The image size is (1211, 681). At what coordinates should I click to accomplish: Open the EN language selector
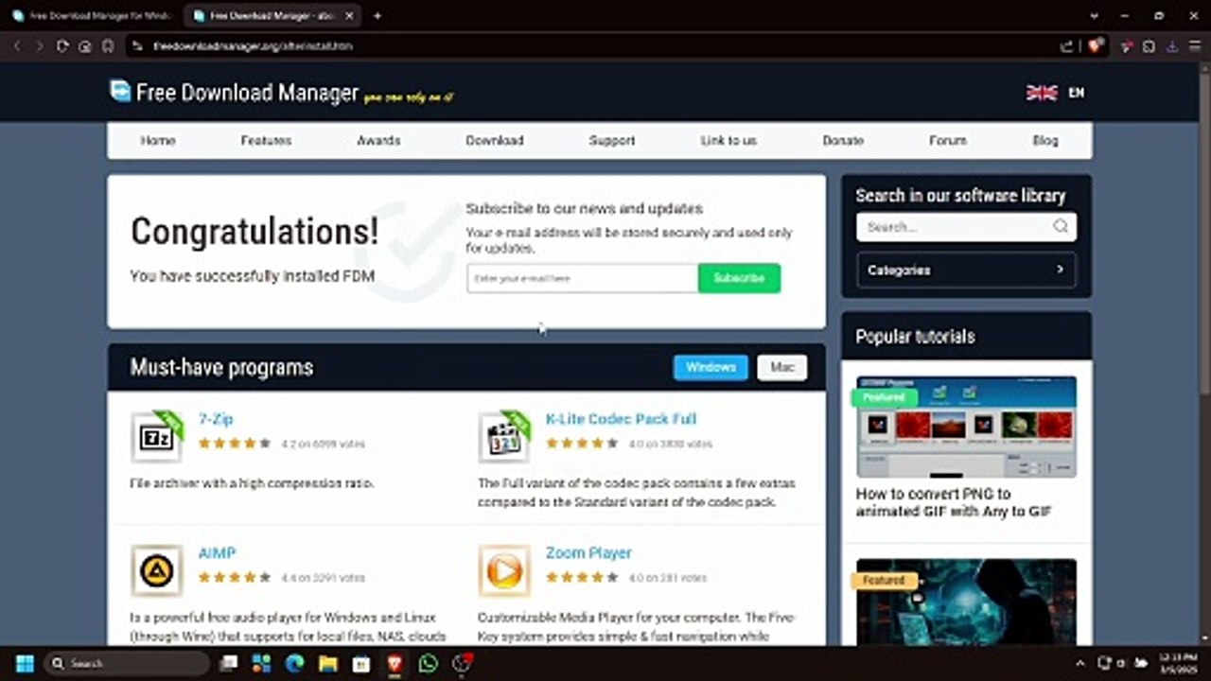[1076, 93]
